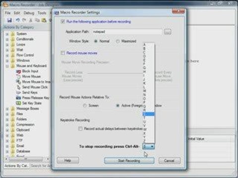
Task: Select letter A in the dropdown list
Action: [148, 44]
